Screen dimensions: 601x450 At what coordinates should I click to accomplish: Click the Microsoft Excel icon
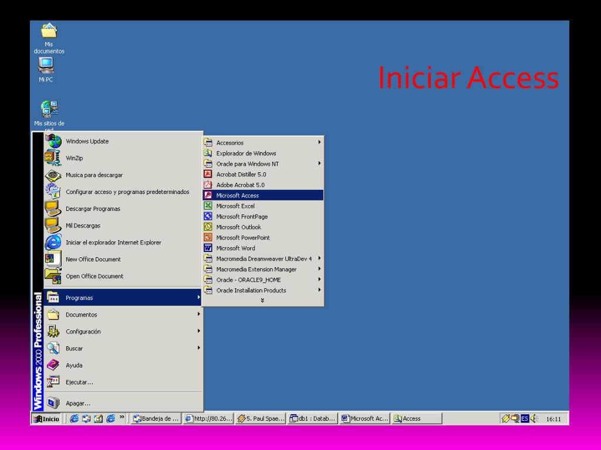[x=208, y=206]
